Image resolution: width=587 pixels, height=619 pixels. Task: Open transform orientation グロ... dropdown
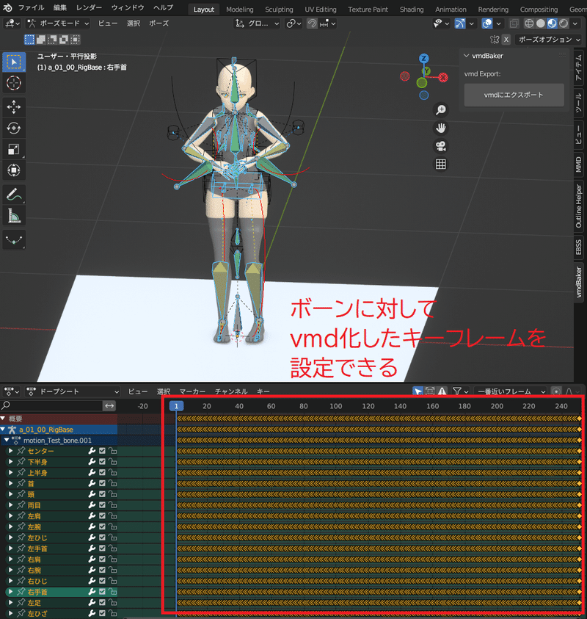point(258,23)
